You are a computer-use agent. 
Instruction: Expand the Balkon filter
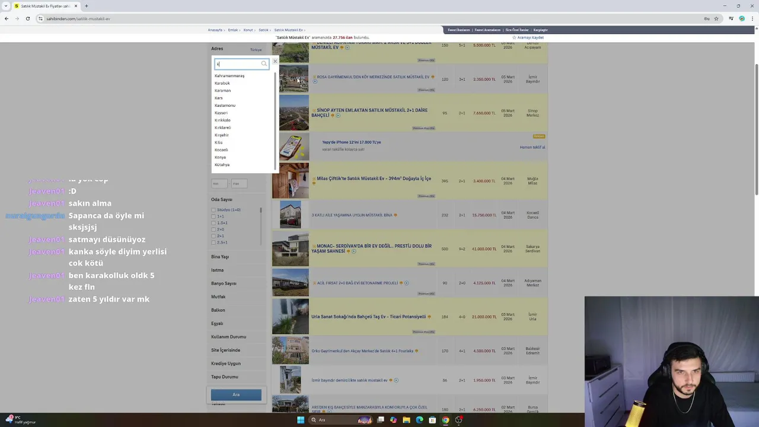(218, 310)
